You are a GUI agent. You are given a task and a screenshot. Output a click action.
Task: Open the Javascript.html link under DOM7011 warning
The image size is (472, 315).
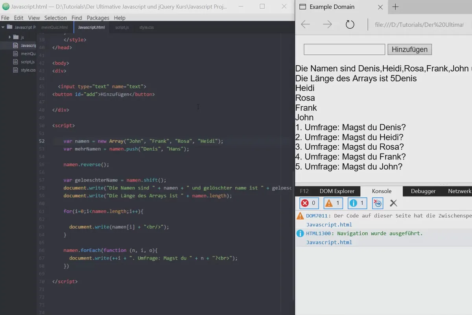click(329, 224)
